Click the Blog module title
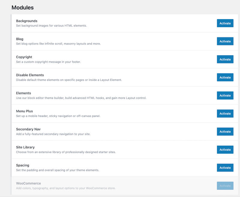The width and height of the screenshot is (240, 197). click(x=19, y=39)
